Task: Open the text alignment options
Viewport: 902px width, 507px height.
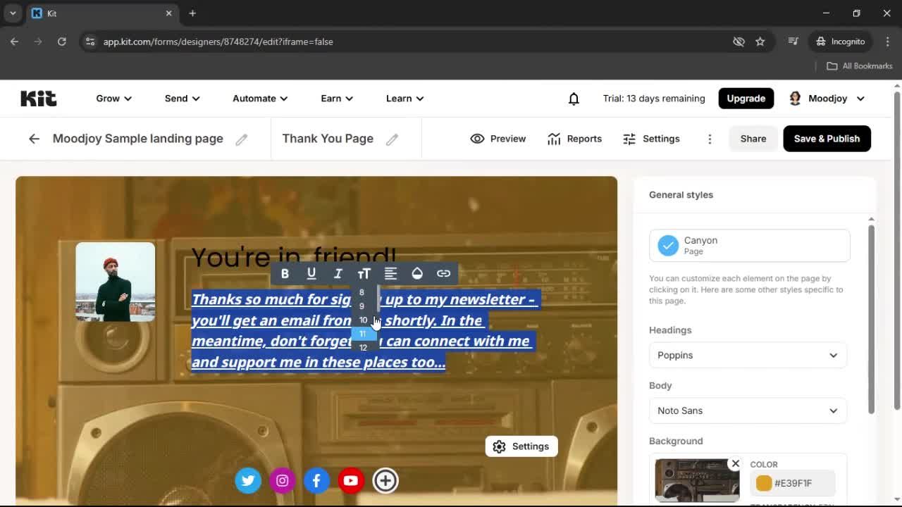Action: click(391, 273)
